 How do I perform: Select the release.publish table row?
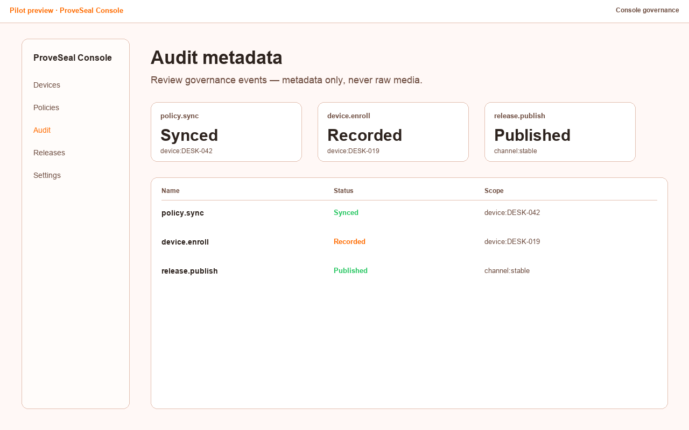409,271
